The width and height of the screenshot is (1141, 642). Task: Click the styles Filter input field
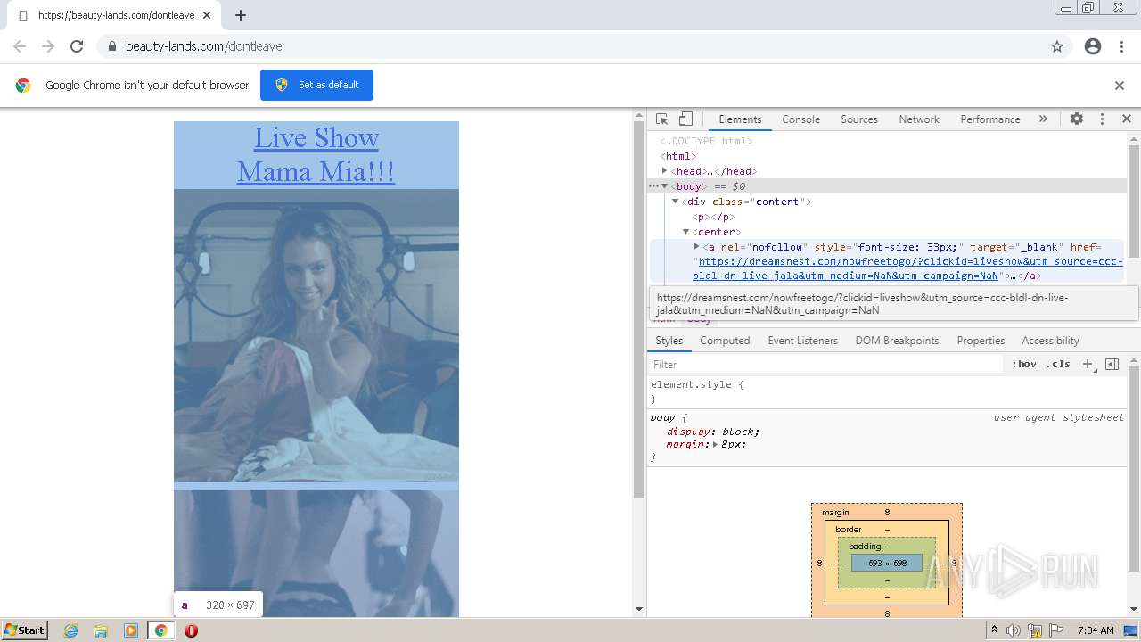pyautogui.click(x=825, y=364)
